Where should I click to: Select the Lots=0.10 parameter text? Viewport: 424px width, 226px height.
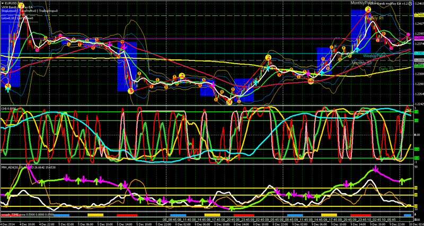click(8, 18)
